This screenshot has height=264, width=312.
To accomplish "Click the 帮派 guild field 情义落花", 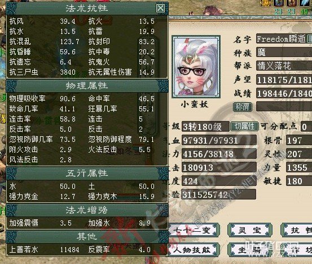I will click(x=284, y=66).
